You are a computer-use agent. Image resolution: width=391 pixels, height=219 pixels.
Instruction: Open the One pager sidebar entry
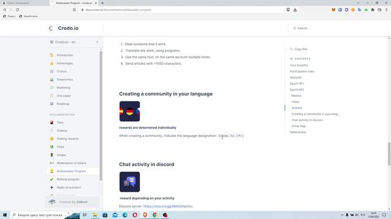click(x=64, y=96)
